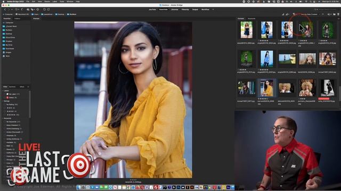Open the Apple menu
Image resolution: width=341 pixels, height=191 pixels.
click(x=3, y=2)
